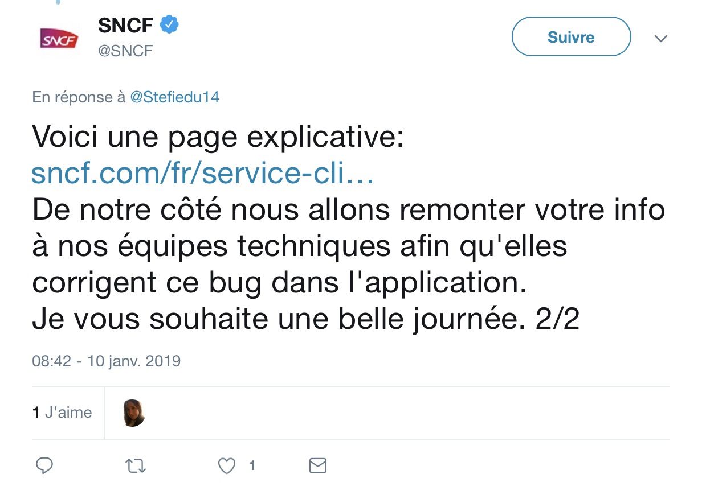The image size is (702, 503).
Task: Retweet this SNCF tweet
Action: (x=136, y=467)
